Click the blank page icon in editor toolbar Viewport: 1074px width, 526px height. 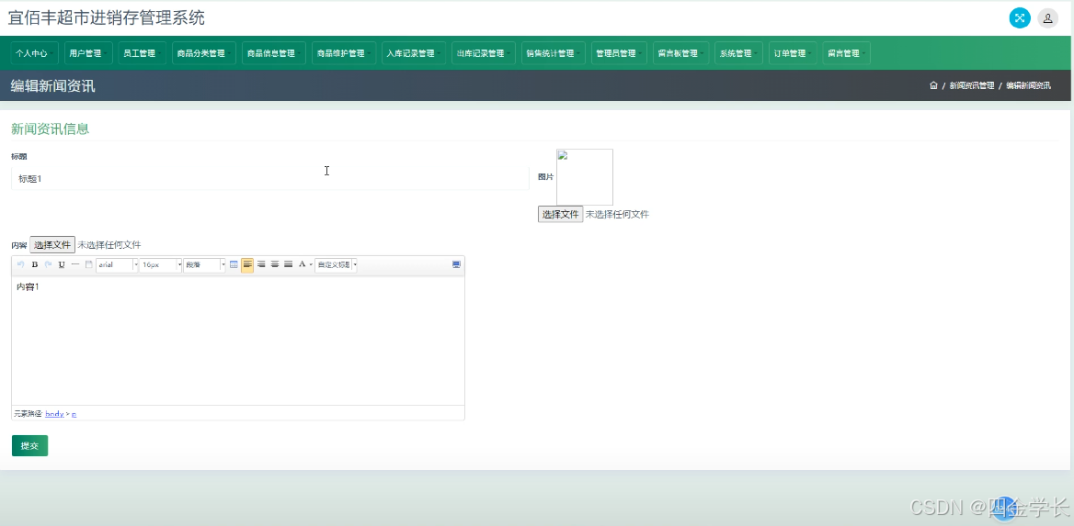point(88,264)
